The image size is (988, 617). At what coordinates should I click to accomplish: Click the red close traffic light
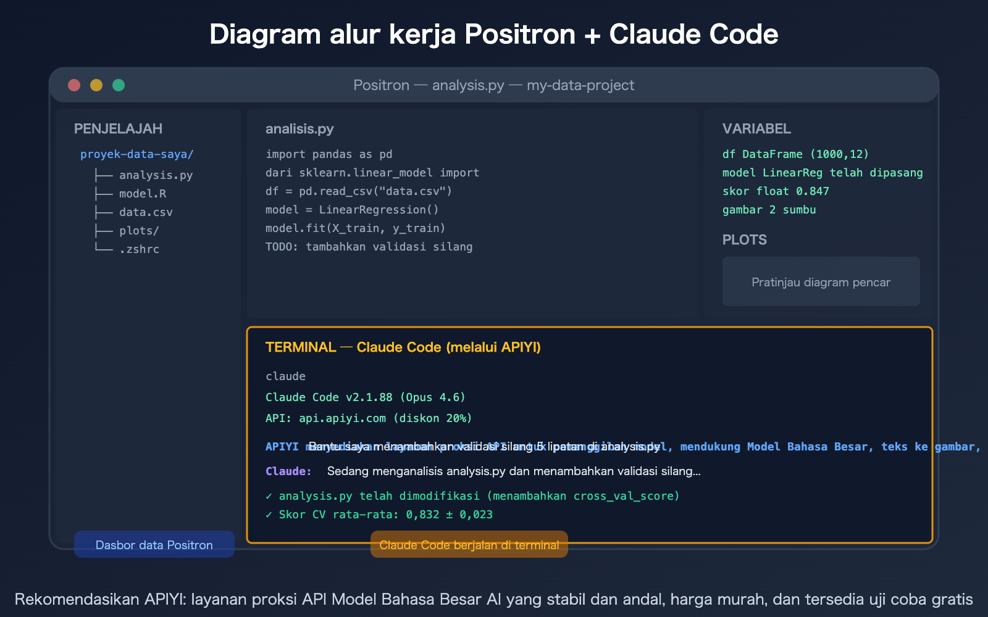73,85
